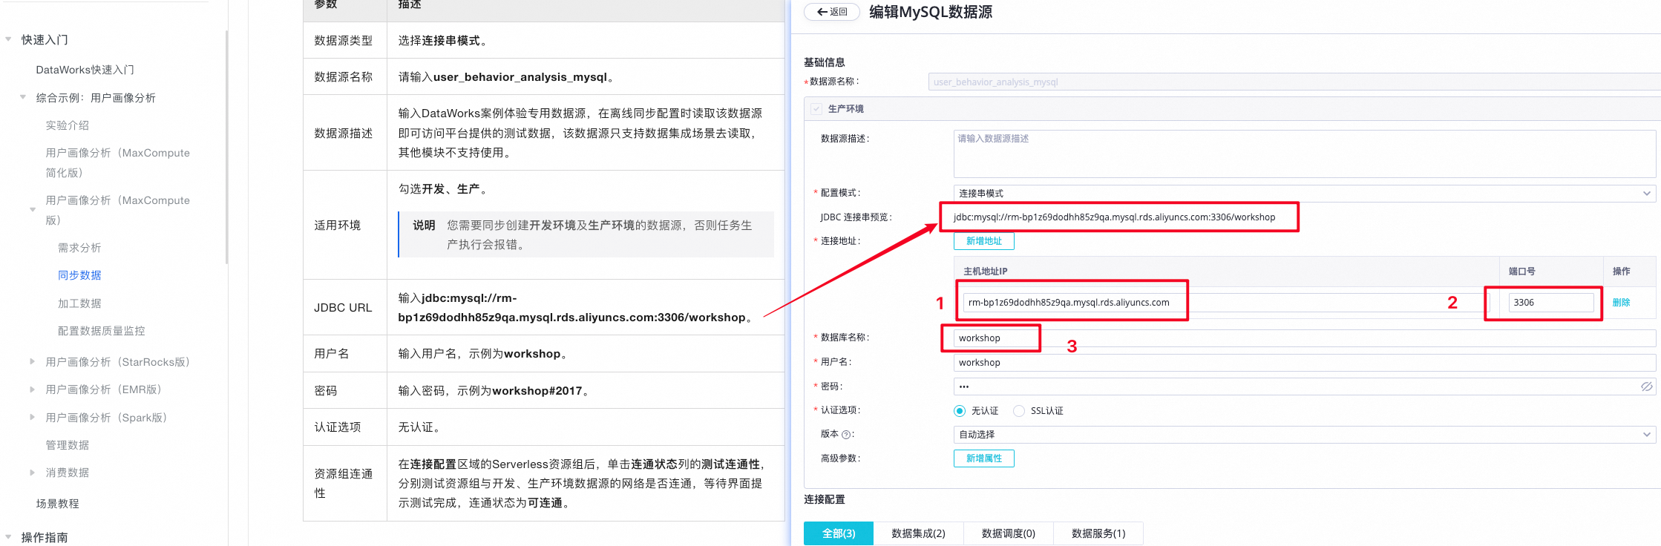Expand the 消费数据 tree node
Screen dimensions: 1661x546
32,472
